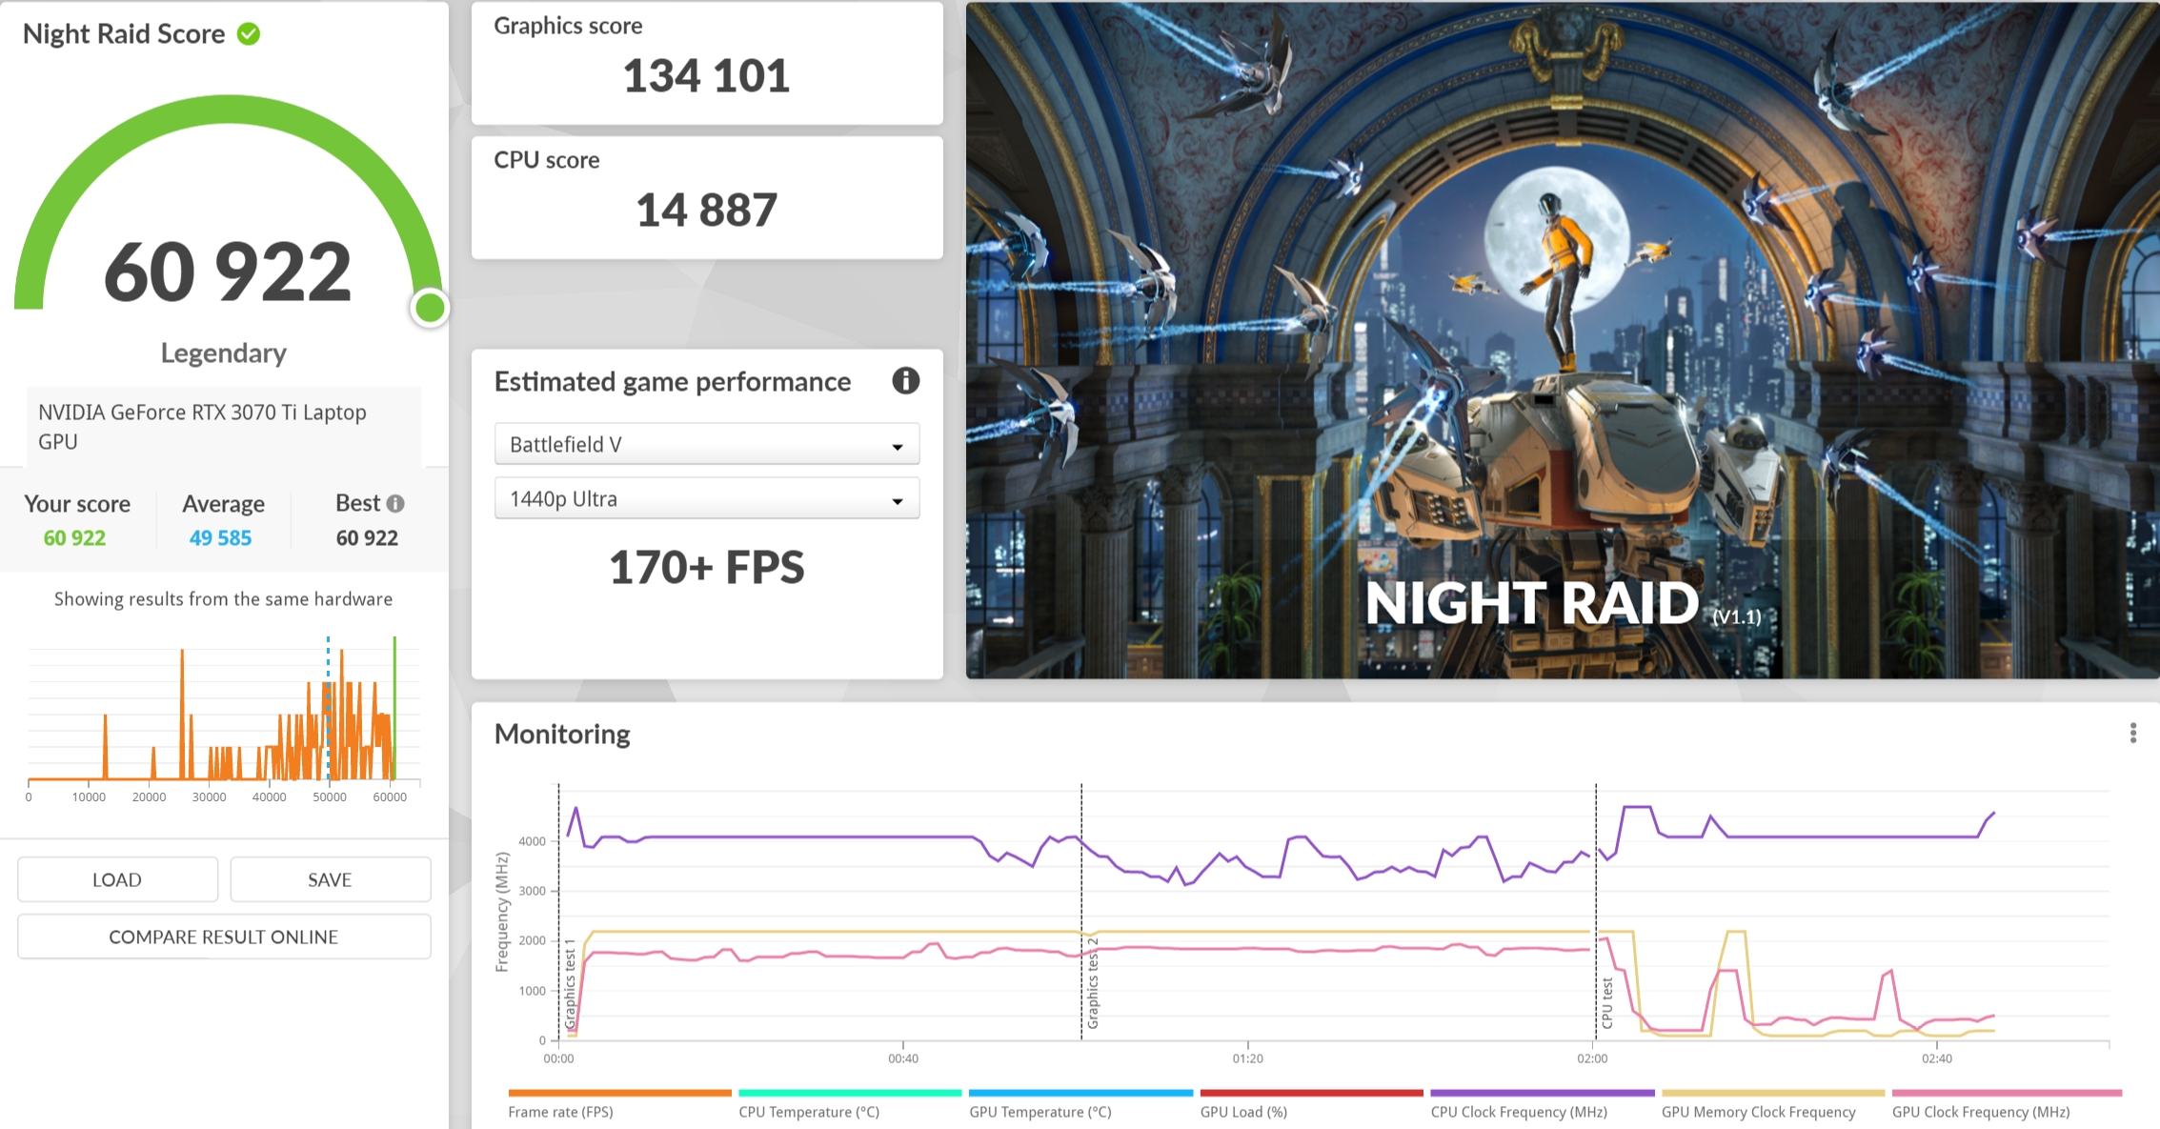The width and height of the screenshot is (2160, 1129).
Task: Click the main score 60 922
Action: (x=228, y=272)
